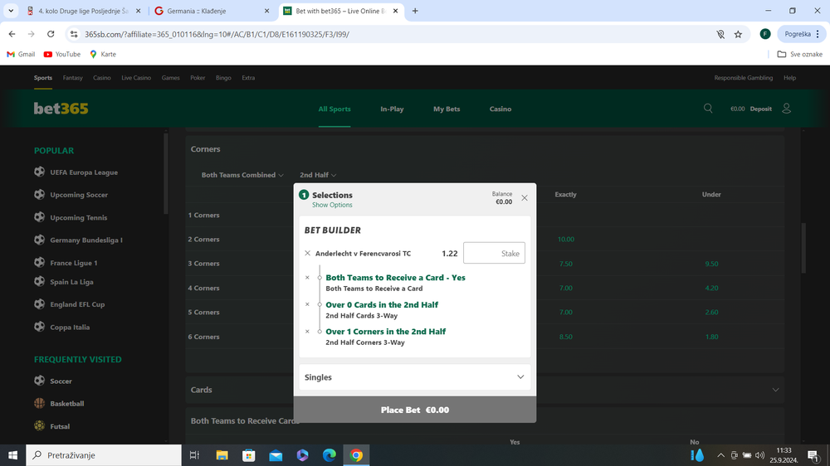The height and width of the screenshot is (466, 830).
Task: Remove Over 0 Cards in 2nd Half selection
Action: [x=307, y=304]
